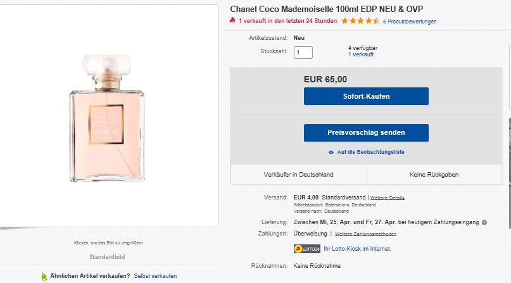Select the Verkäufer in Deutschland box

[x=298, y=175]
